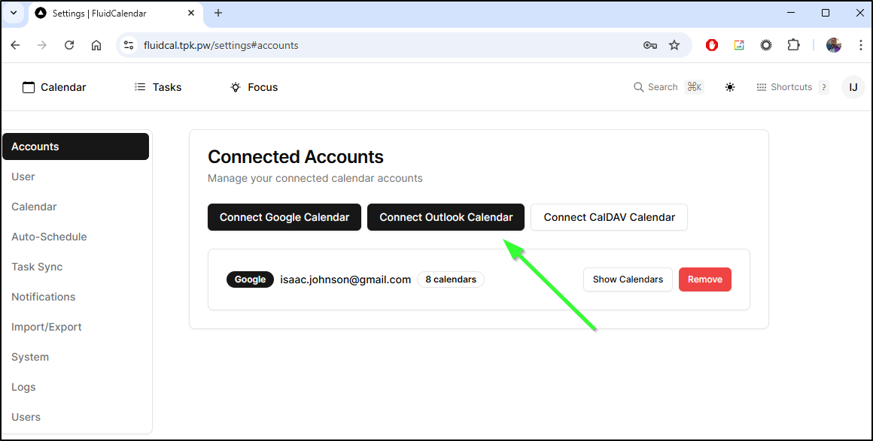Go back with the browser back arrow
This screenshot has width=873, height=441.
(16, 45)
